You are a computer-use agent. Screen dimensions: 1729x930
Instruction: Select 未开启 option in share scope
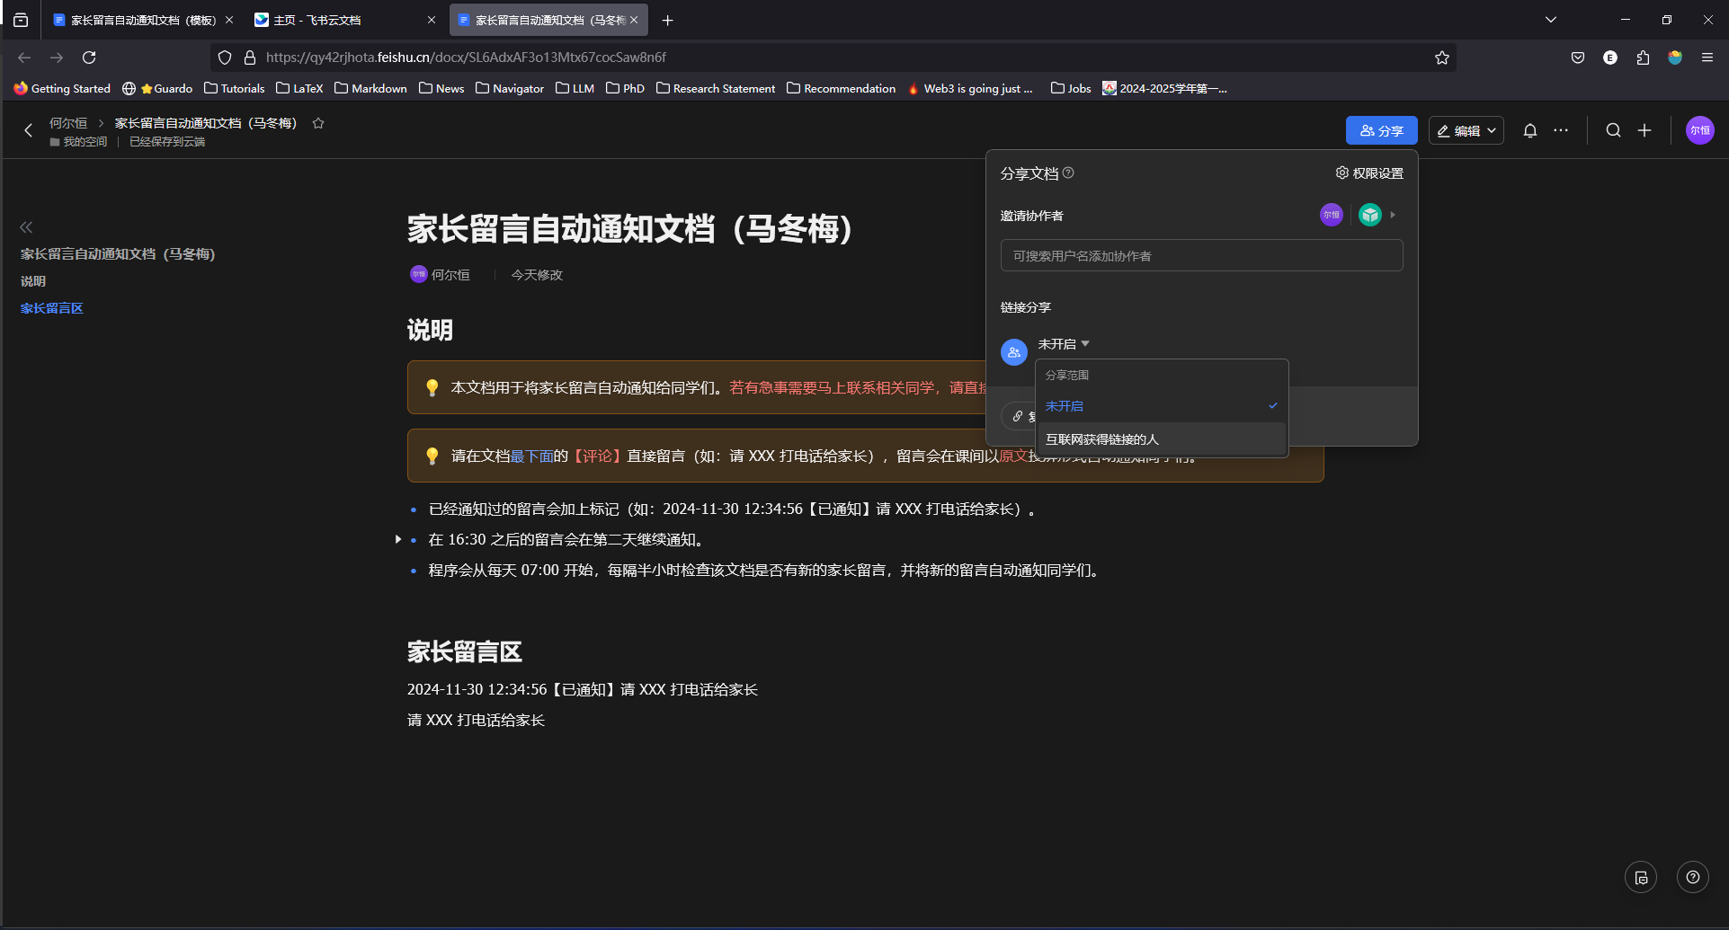[x=1162, y=406]
